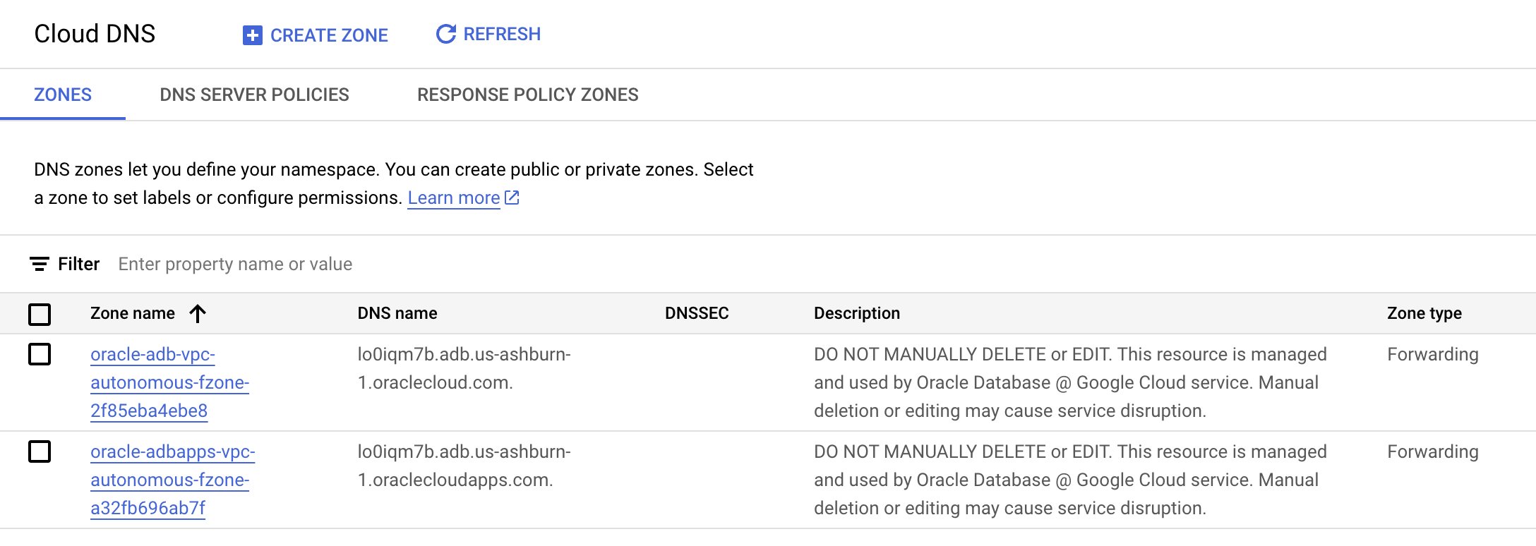Switch to the ZONES tab

pyautogui.click(x=63, y=95)
